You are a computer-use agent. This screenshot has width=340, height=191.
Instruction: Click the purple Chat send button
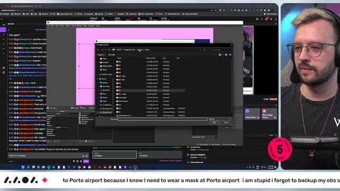(x=86, y=161)
